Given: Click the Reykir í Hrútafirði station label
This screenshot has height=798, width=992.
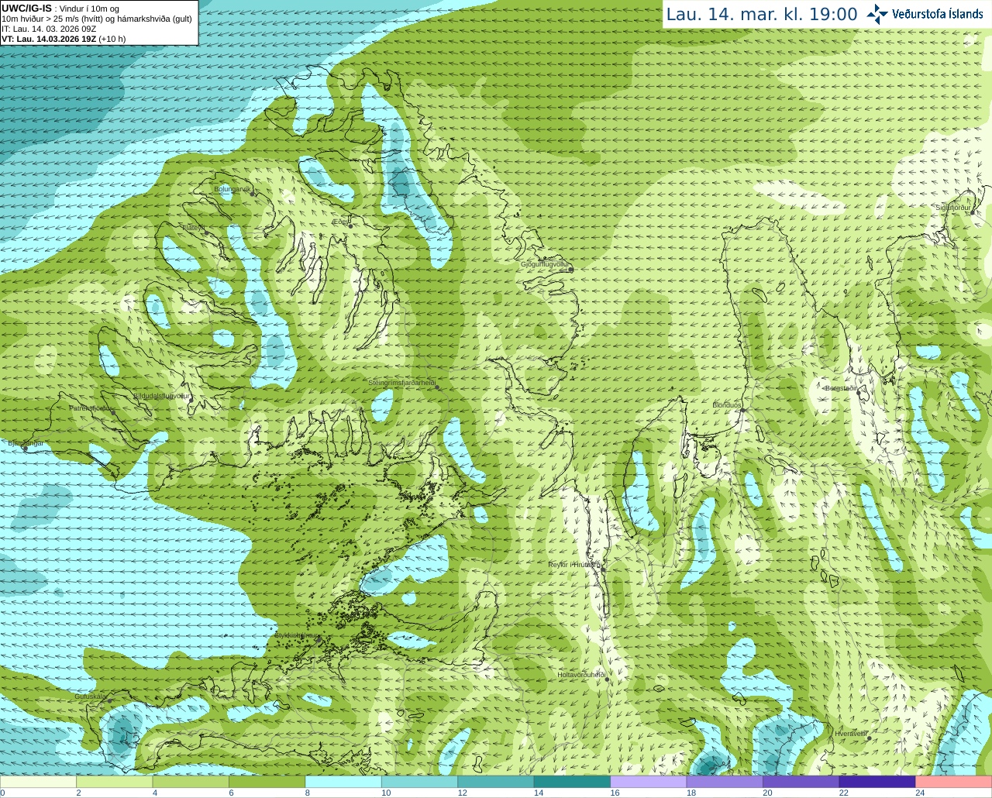Looking at the screenshot, I should (x=575, y=565).
